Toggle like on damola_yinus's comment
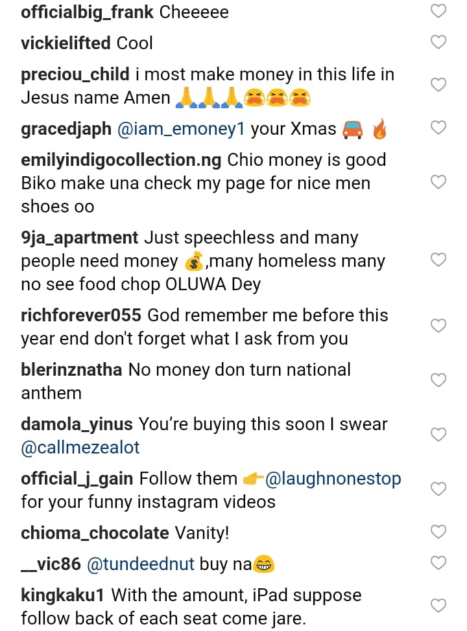 pyautogui.click(x=439, y=435)
